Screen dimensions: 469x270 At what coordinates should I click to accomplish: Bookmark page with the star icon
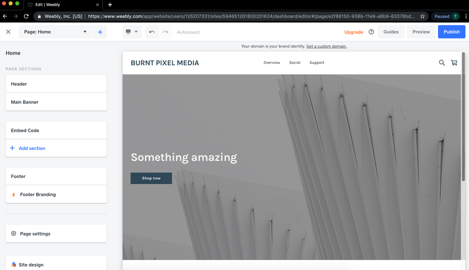tap(422, 16)
